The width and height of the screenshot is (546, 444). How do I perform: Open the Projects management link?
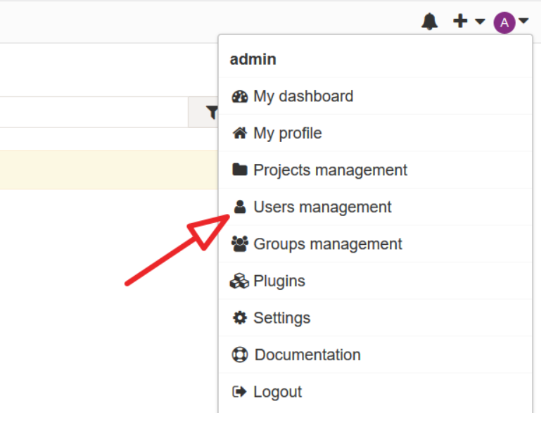(330, 170)
